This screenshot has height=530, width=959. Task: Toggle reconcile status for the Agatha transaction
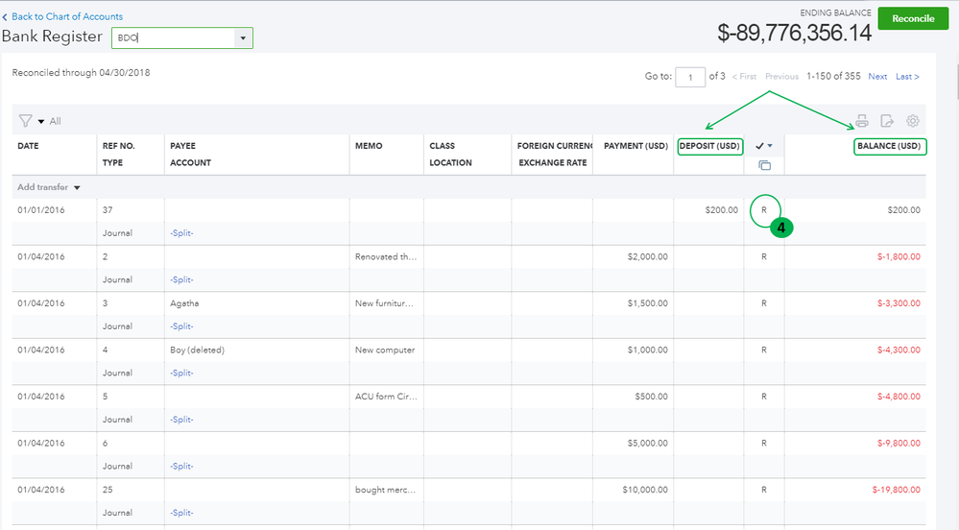[764, 303]
